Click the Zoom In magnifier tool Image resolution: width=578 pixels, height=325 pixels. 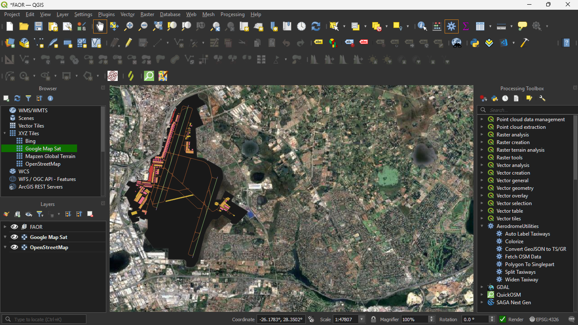[x=129, y=26]
